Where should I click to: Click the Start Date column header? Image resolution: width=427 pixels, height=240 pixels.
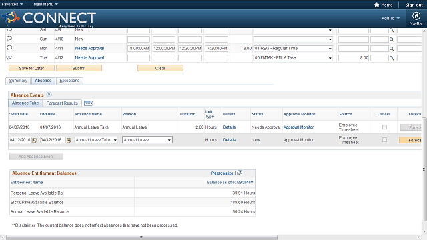[19, 114]
